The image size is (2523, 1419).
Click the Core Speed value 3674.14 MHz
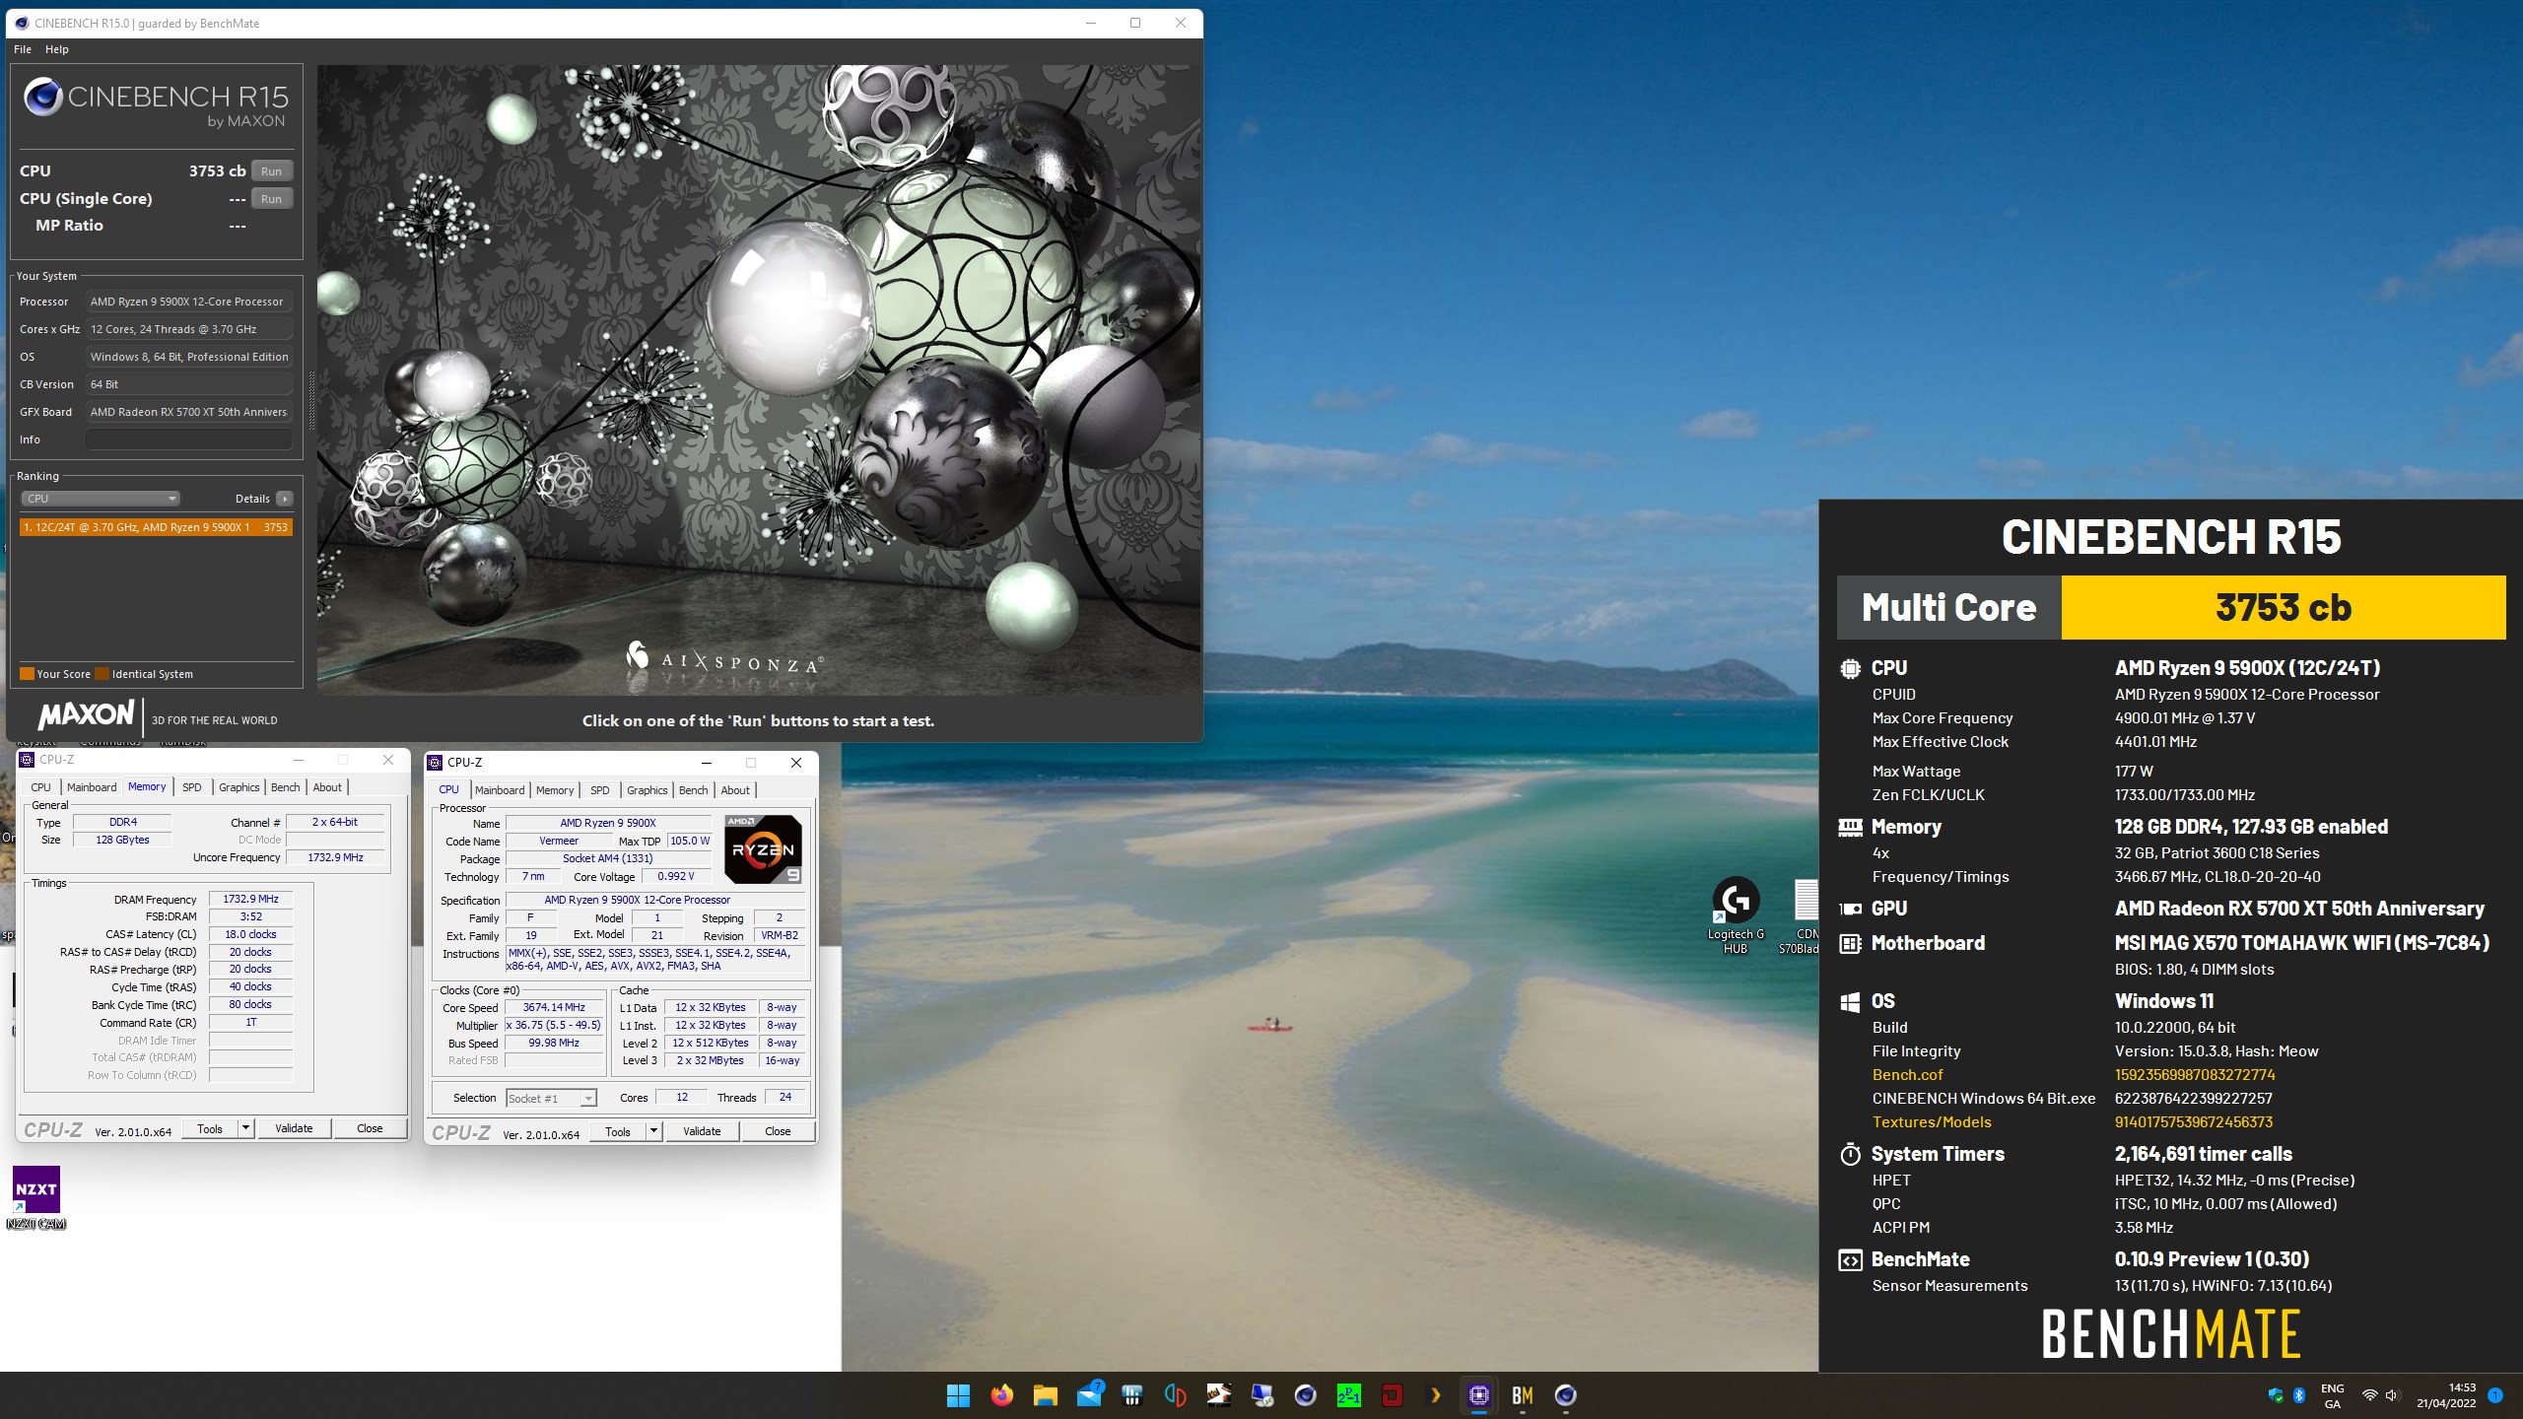(554, 1008)
